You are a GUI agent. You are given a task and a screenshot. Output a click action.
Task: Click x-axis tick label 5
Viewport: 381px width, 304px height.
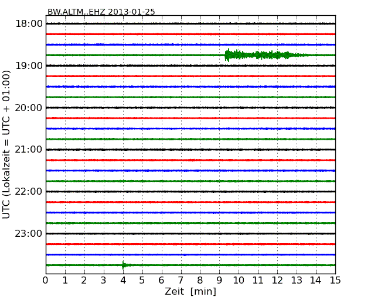tap(142, 281)
